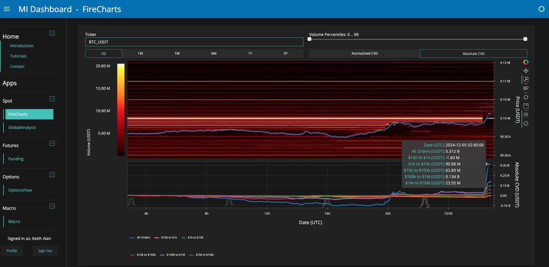Toggle hover tooltips with the comment icon
This screenshot has height=267, width=549.
tap(526, 115)
